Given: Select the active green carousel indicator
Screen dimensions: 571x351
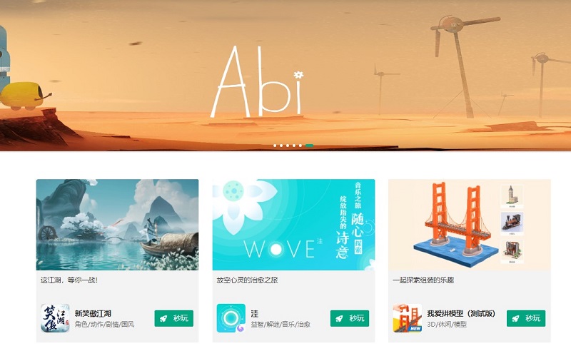Looking at the screenshot, I should coord(309,146).
